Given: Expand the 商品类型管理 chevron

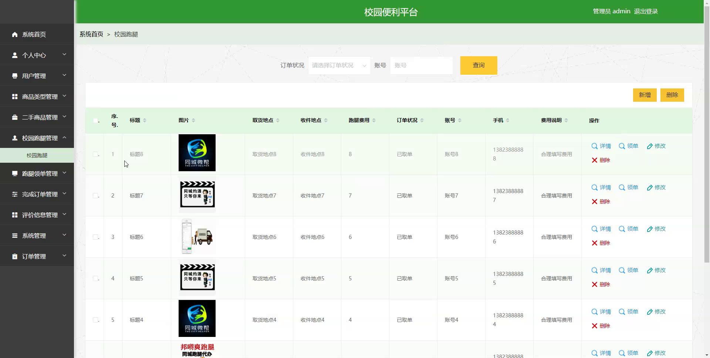Looking at the screenshot, I should coord(64,96).
